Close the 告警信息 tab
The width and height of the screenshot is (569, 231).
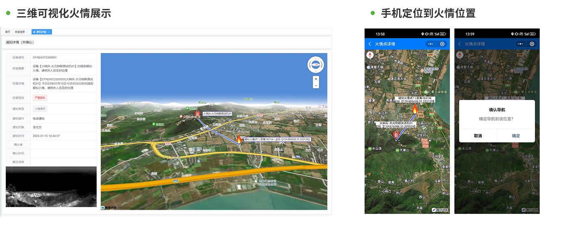27,32
